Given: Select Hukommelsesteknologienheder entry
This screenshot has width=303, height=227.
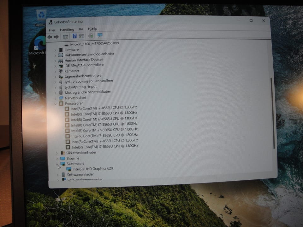Looking at the screenshot, I should click(x=89, y=54).
